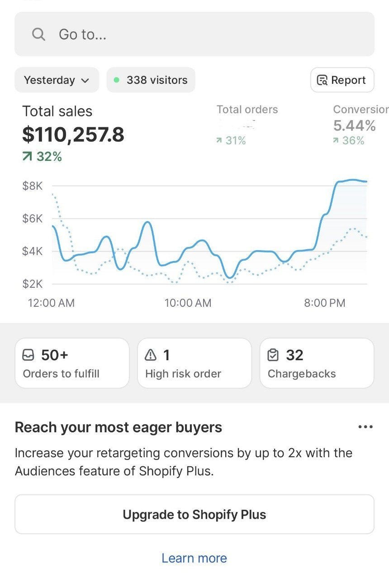Open the 338 visitors live view
Image resolution: width=389 pixels, height=580 pixels.
[151, 80]
